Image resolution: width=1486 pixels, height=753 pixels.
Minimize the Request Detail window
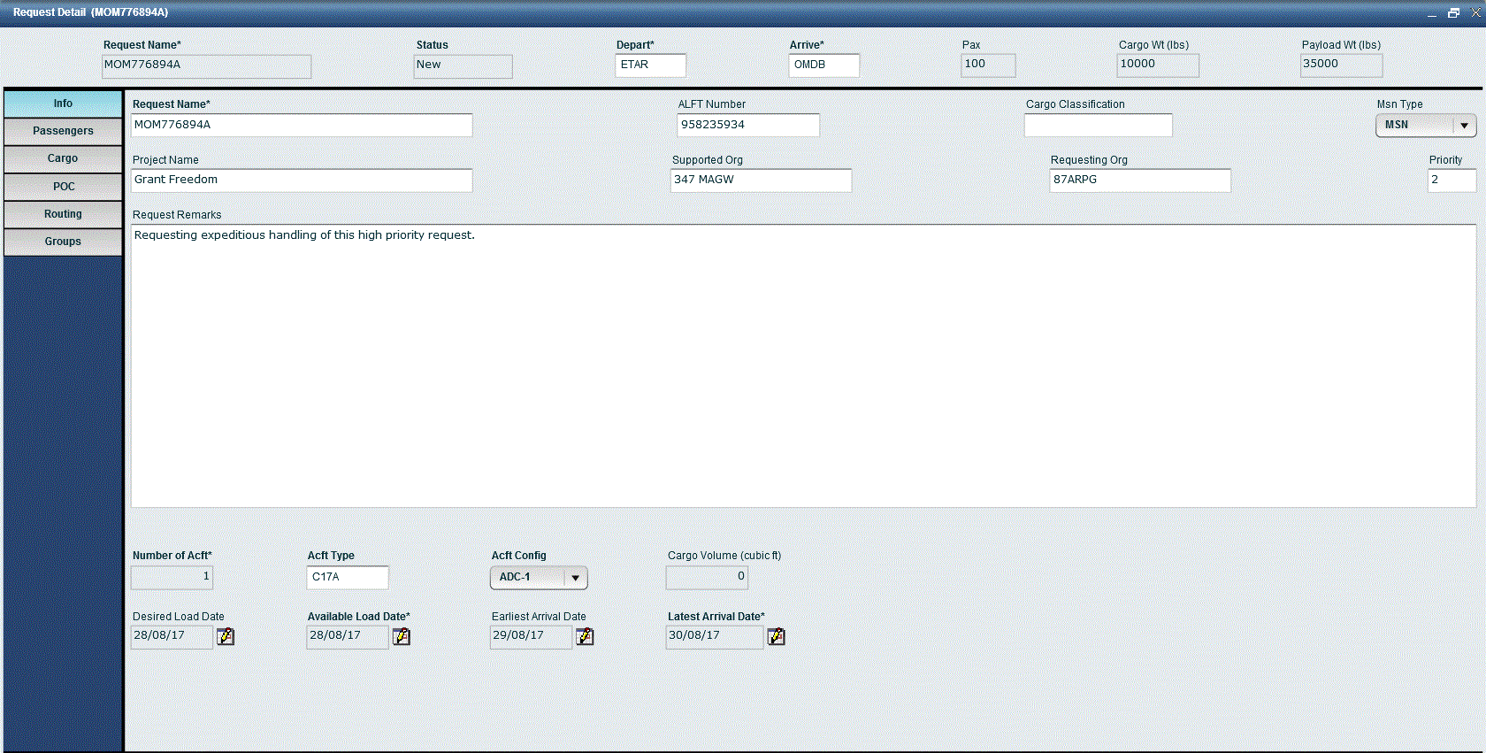1431,12
